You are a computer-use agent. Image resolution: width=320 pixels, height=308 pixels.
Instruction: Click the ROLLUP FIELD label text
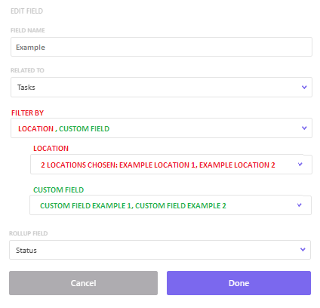coord(29,233)
